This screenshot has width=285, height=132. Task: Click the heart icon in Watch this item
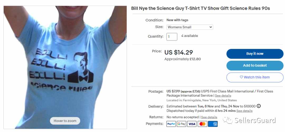241,77
